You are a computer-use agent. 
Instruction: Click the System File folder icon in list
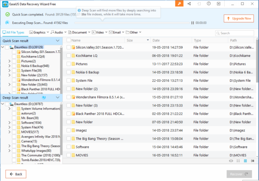click(73, 80)
